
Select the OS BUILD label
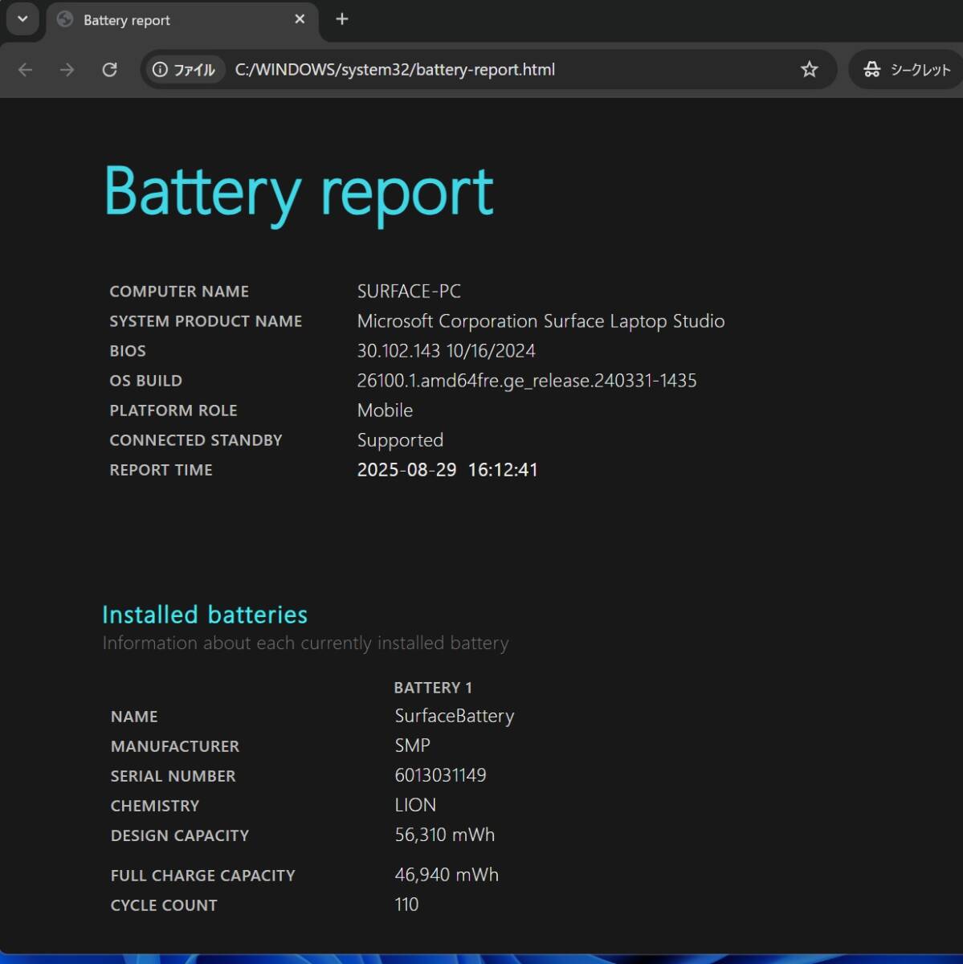coord(145,381)
